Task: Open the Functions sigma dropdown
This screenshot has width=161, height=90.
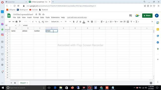Action: [137, 22]
